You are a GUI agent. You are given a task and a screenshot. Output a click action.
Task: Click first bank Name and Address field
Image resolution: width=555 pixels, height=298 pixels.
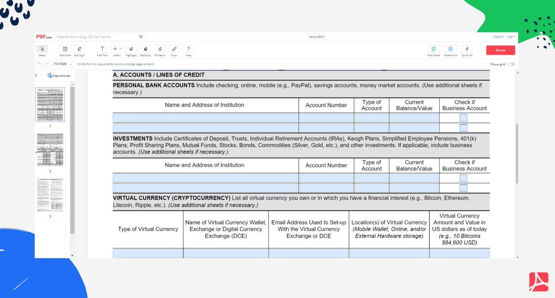[205, 118]
